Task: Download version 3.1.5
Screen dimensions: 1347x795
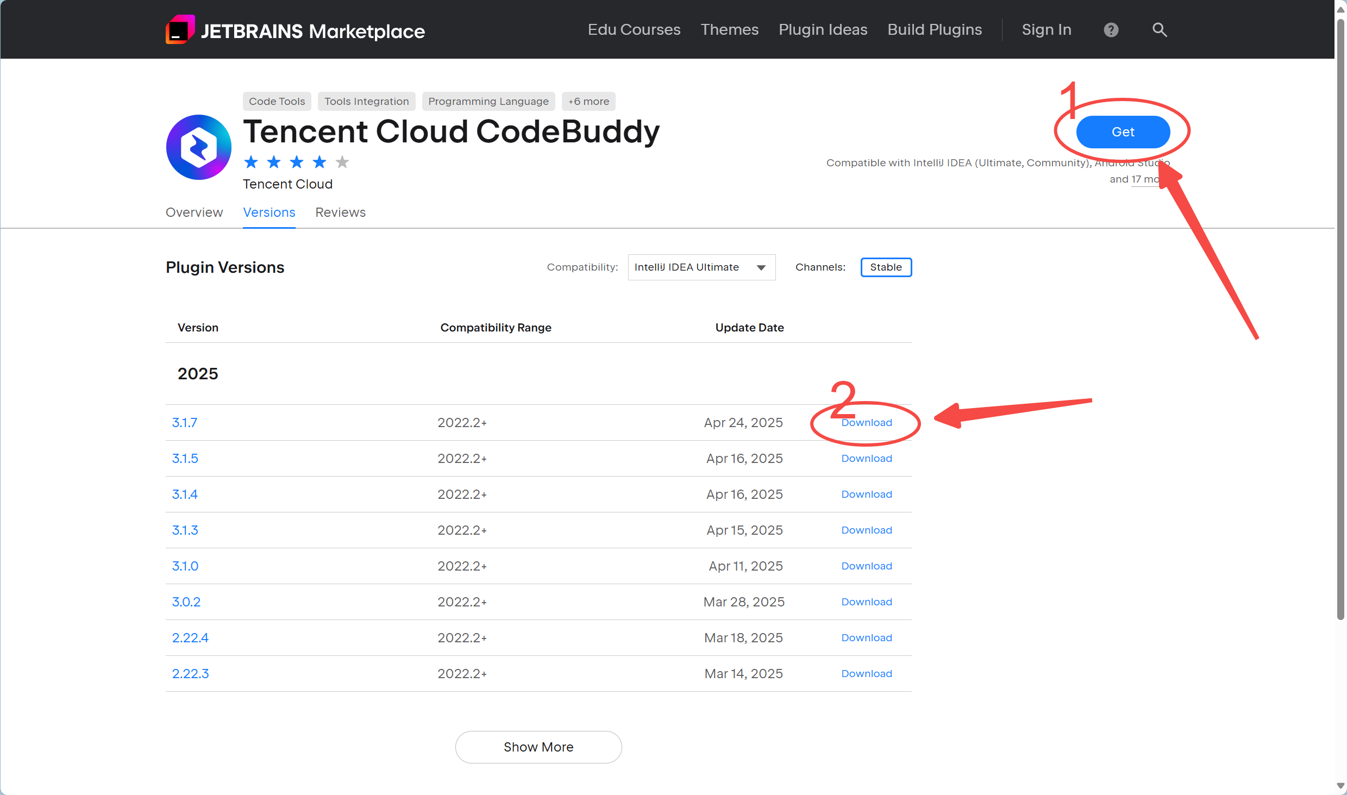Action: coord(867,459)
